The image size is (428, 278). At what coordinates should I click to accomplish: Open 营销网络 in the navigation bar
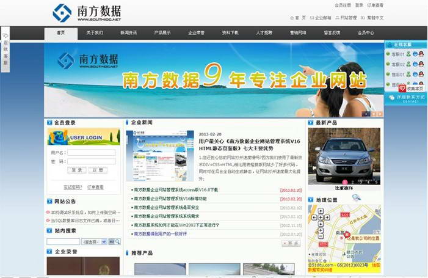pyautogui.click(x=298, y=33)
